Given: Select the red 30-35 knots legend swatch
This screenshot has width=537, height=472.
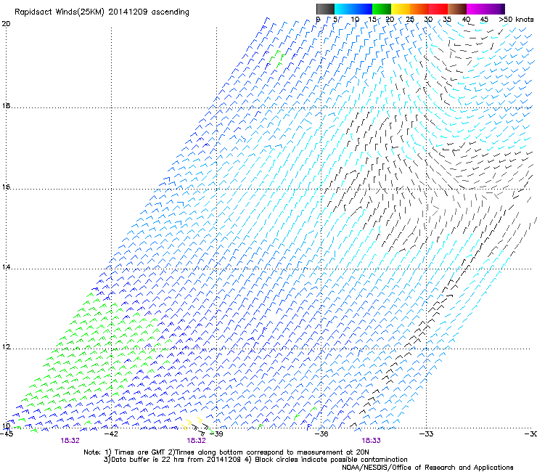Looking at the screenshot, I should (438, 9).
